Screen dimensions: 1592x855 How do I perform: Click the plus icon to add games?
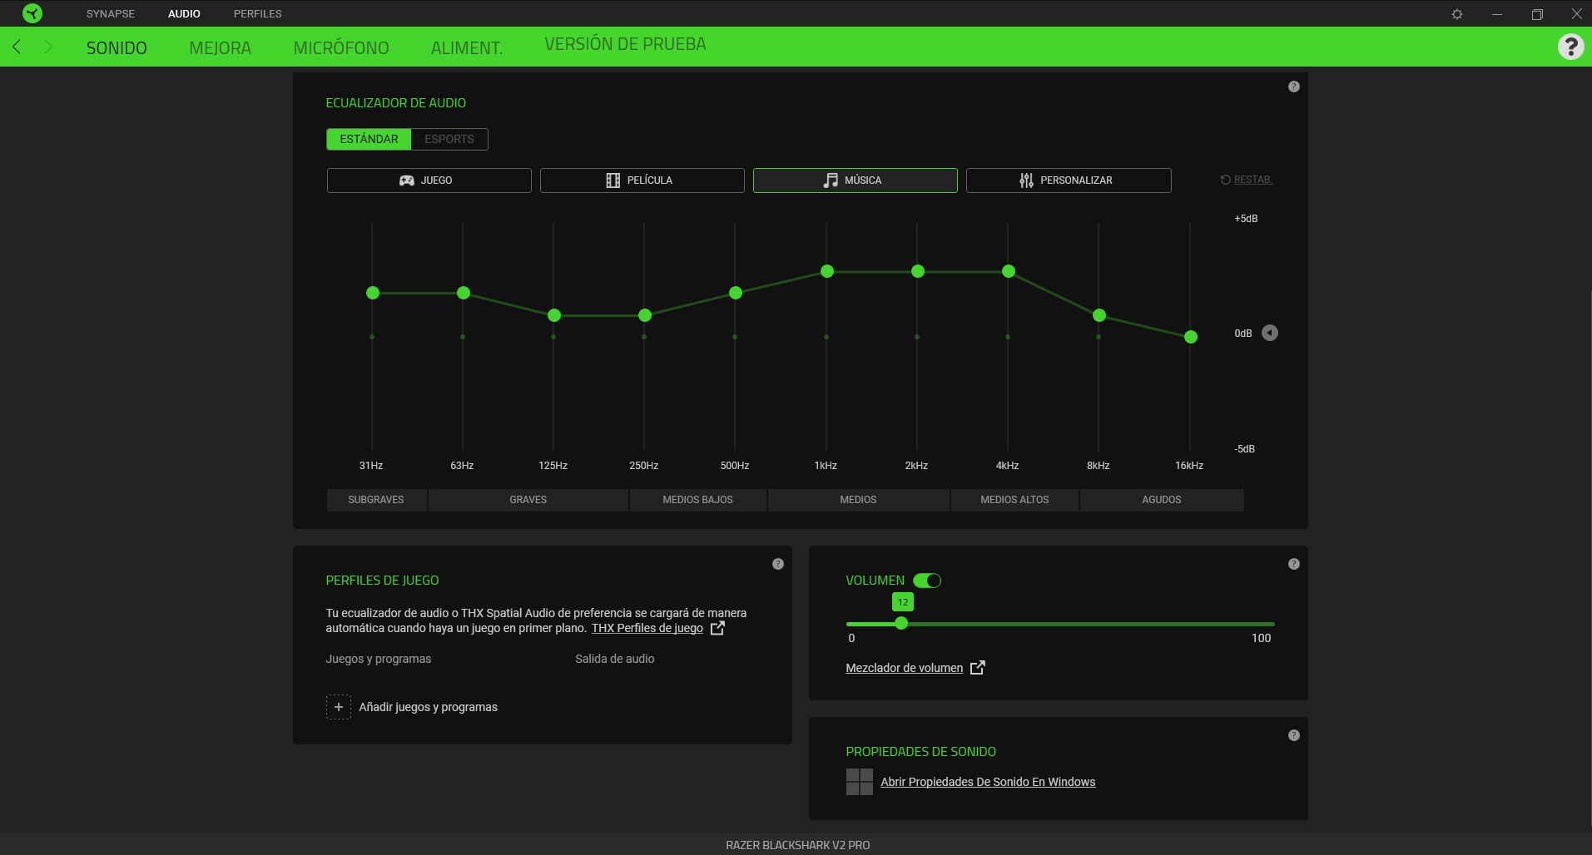(338, 707)
